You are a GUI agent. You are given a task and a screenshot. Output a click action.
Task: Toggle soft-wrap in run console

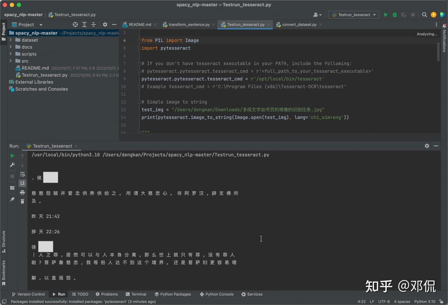point(22,174)
